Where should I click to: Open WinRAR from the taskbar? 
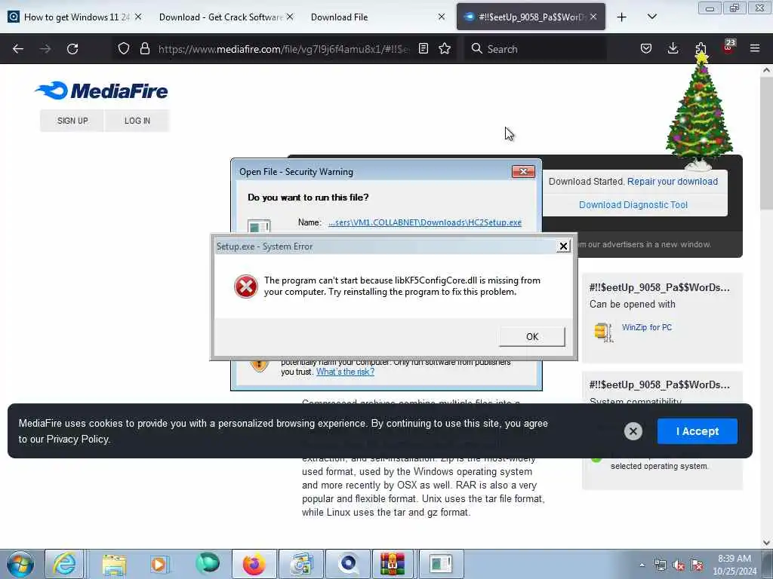pyautogui.click(x=393, y=564)
